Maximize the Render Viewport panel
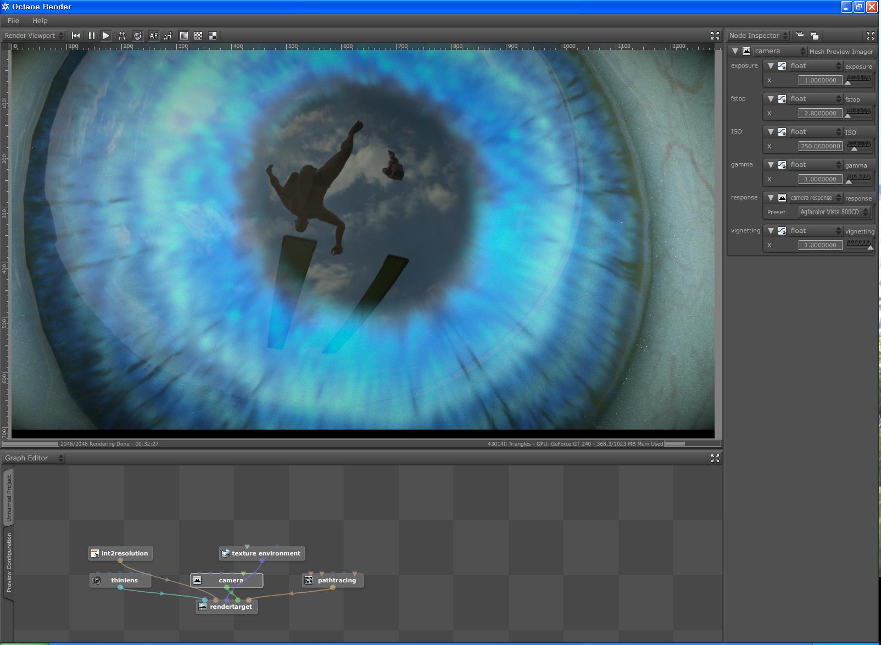The height and width of the screenshot is (645, 881). pyautogui.click(x=715, y=36)
